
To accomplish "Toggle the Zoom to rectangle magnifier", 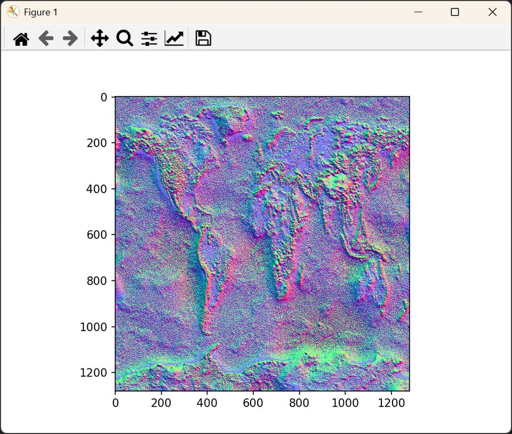I will point(124,38).
